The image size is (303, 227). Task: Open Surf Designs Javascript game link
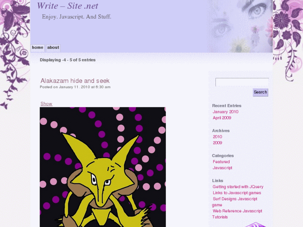(235, 202)
